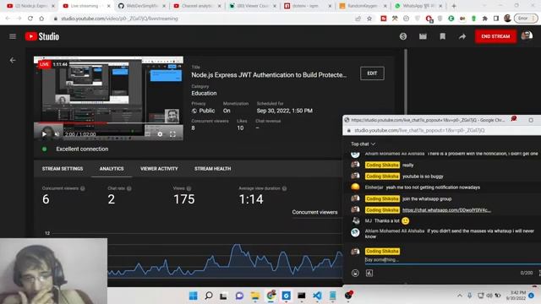Switch to the WhatsApp browser tab

point(418,6)
